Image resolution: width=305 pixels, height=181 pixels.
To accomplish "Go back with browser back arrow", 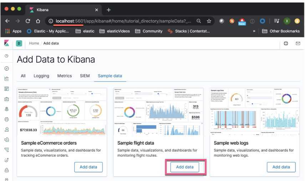I will 7,21.
